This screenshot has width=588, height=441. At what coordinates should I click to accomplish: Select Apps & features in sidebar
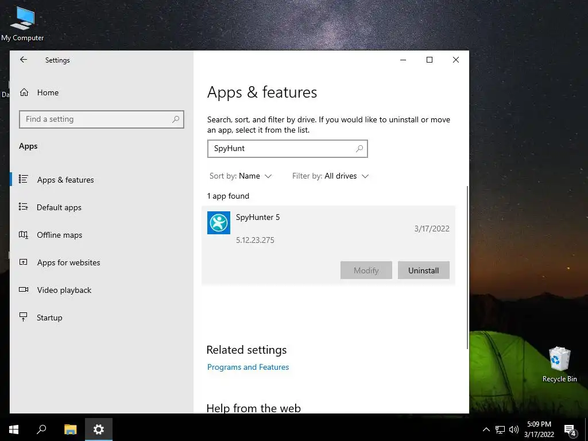tap(65, 180)
